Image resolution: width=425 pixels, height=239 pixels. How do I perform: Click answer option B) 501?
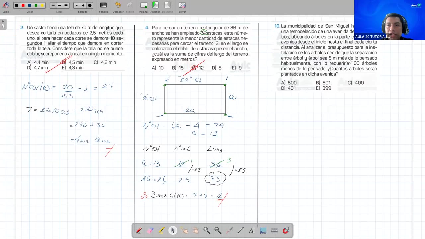(323, 83)
